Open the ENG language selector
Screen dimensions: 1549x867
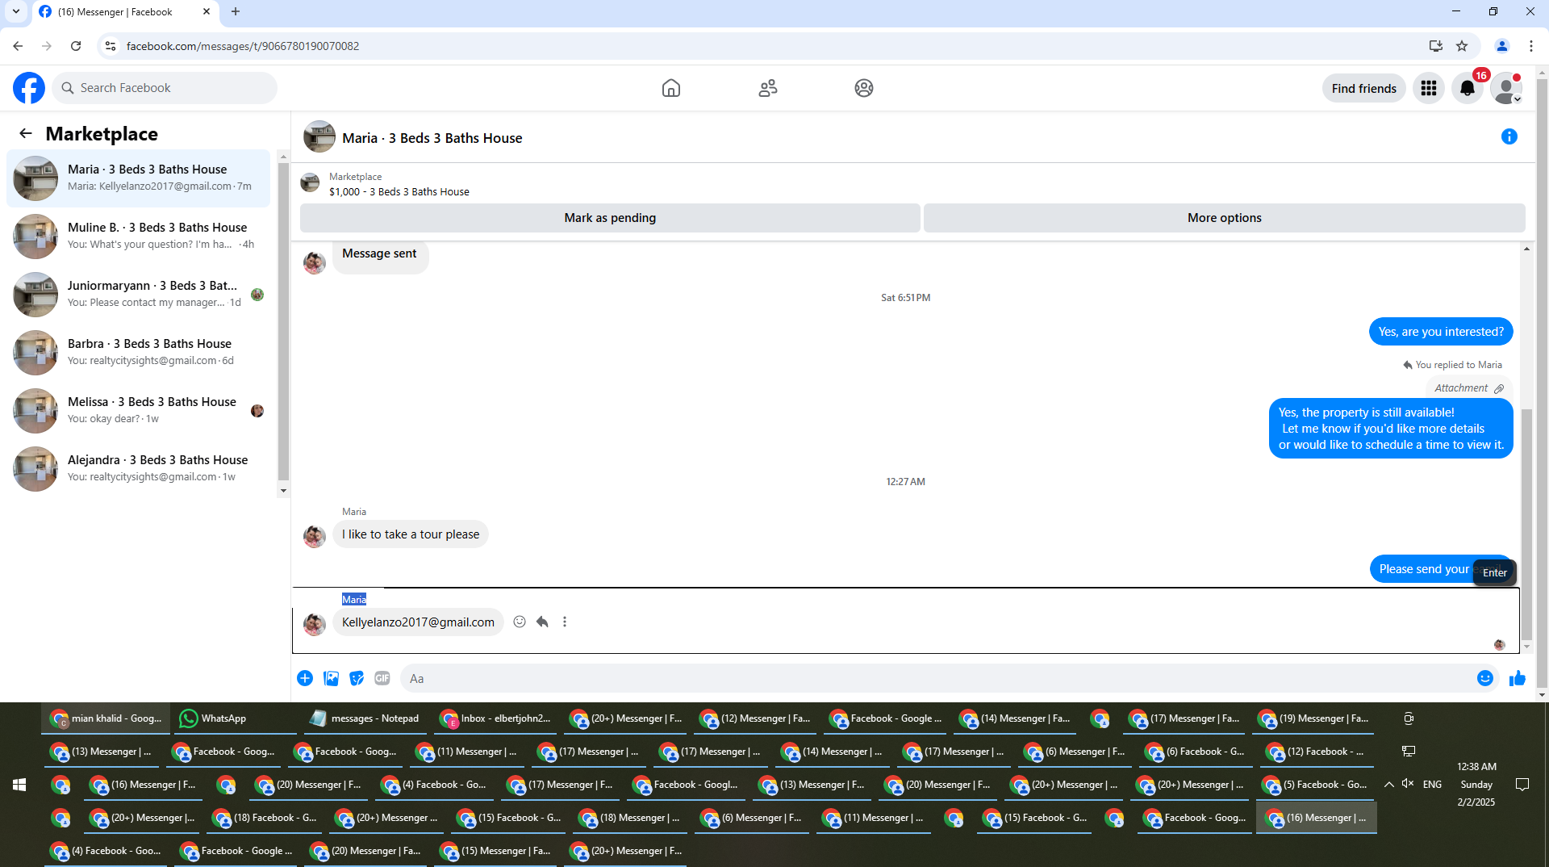(1432, 785)
